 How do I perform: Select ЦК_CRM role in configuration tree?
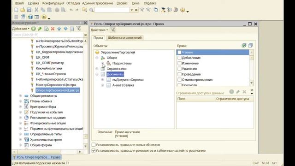42,57
